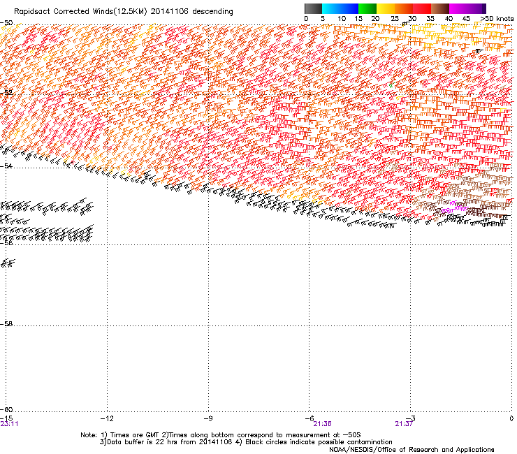517x454 pixels.
Task: Click the '0' longitude axis label
Action: coord(511,418)
